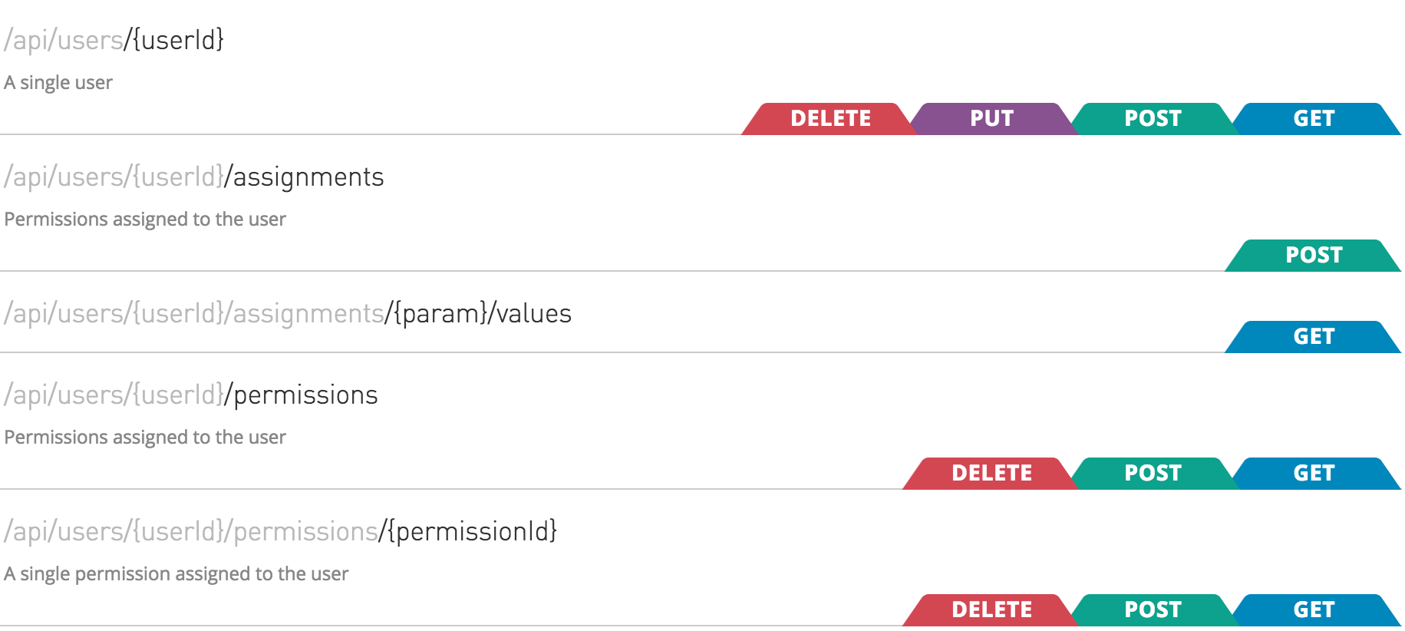This screenshot has height=631, width=1405.
Task: Click the /api/users/{userId}/permissions path
Action: coord(190,395)
